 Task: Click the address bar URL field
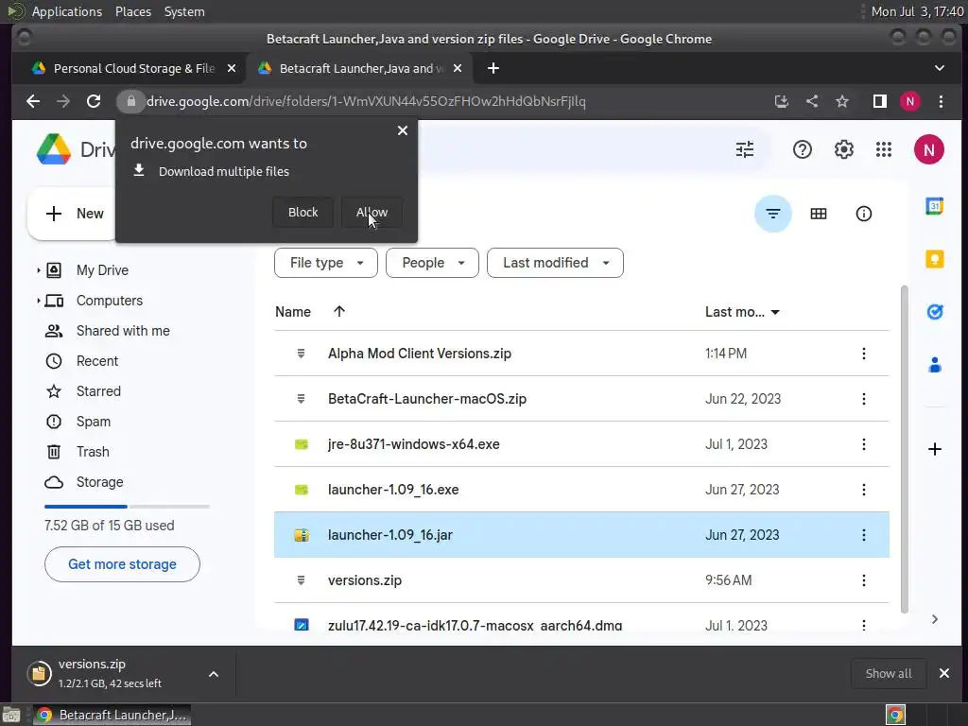(x=366, y=101)
